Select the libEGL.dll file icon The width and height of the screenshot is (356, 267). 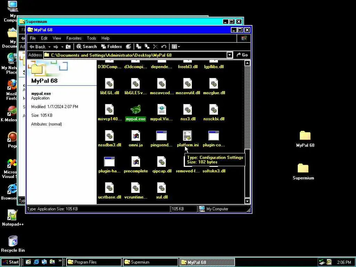click(110, 83)
